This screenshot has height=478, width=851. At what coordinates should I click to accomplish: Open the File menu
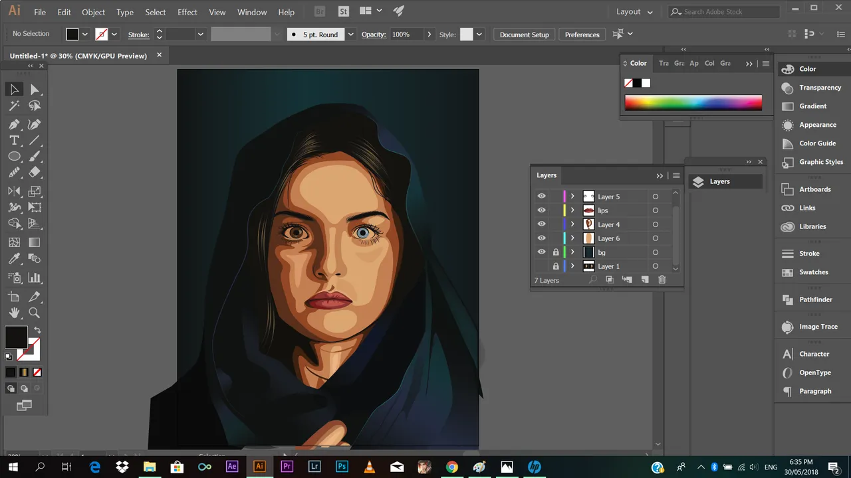40,12
